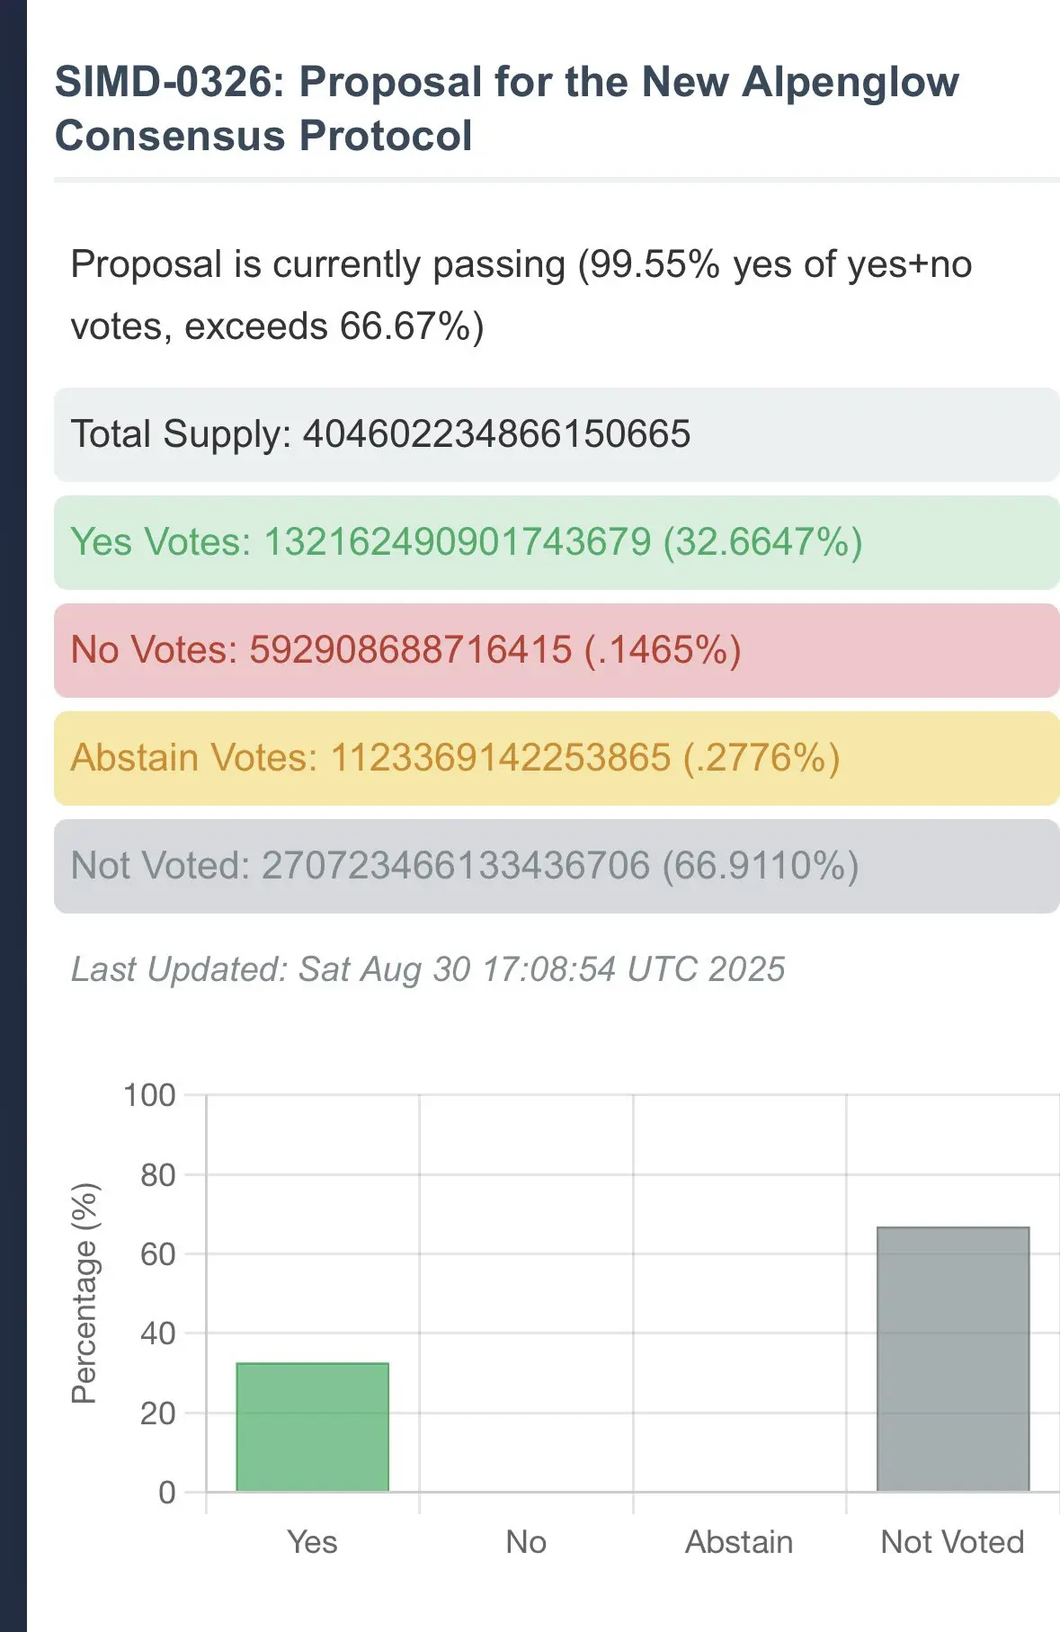Click the 32.6647% yes percentage value

click(763, 542)
